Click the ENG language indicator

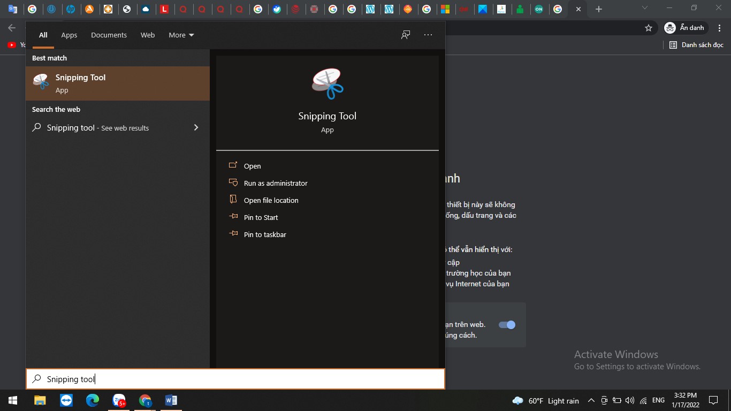[x=659, y=400]
